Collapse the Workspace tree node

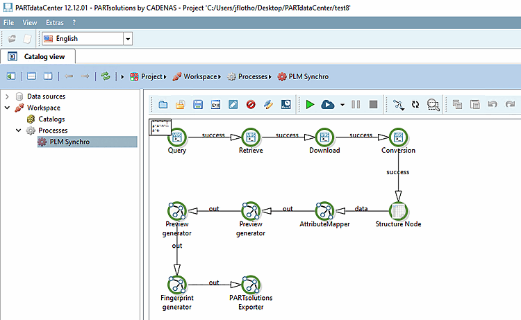(x=7, y=108)
